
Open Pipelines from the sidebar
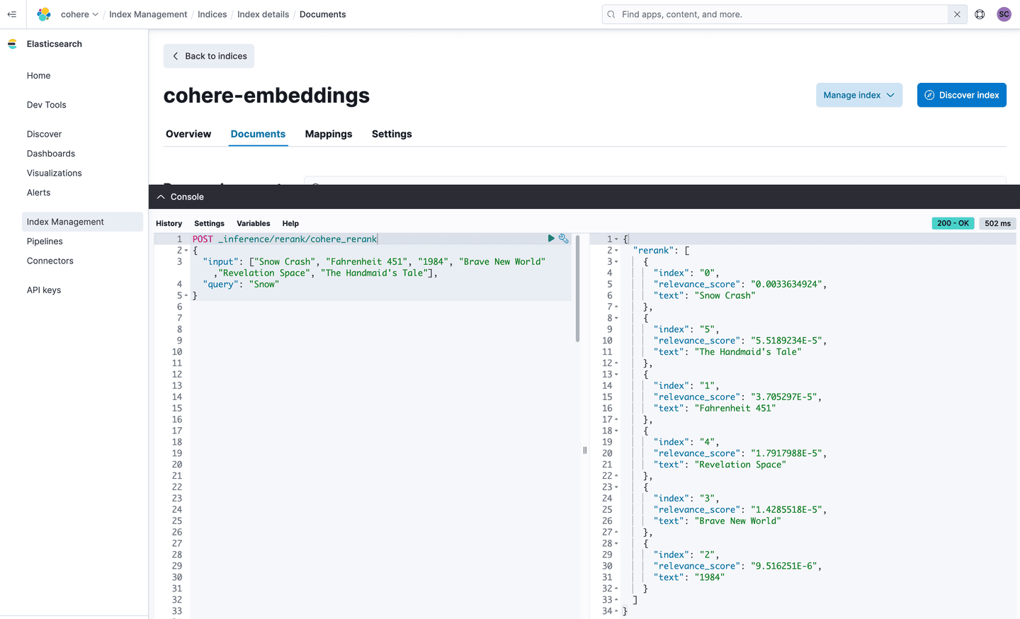pos(44,241)
